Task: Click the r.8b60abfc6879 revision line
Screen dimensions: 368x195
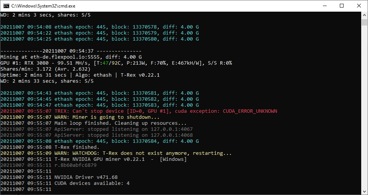Action: (48, 165)
